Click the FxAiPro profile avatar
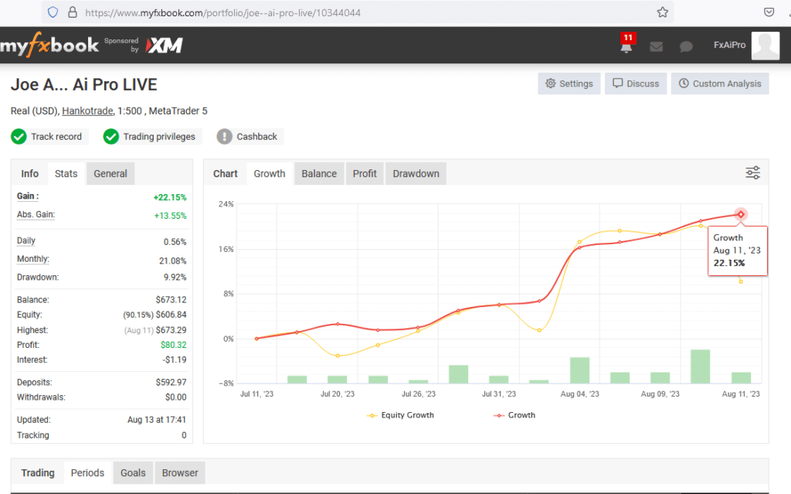791x494 pixels. [x=766, y=46]
